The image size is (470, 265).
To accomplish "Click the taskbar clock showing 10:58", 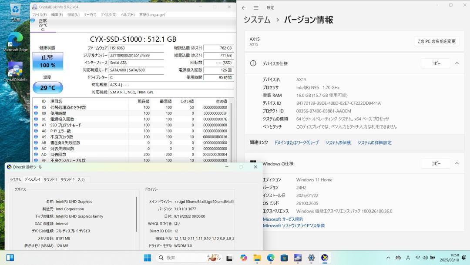I will point(449,258).
